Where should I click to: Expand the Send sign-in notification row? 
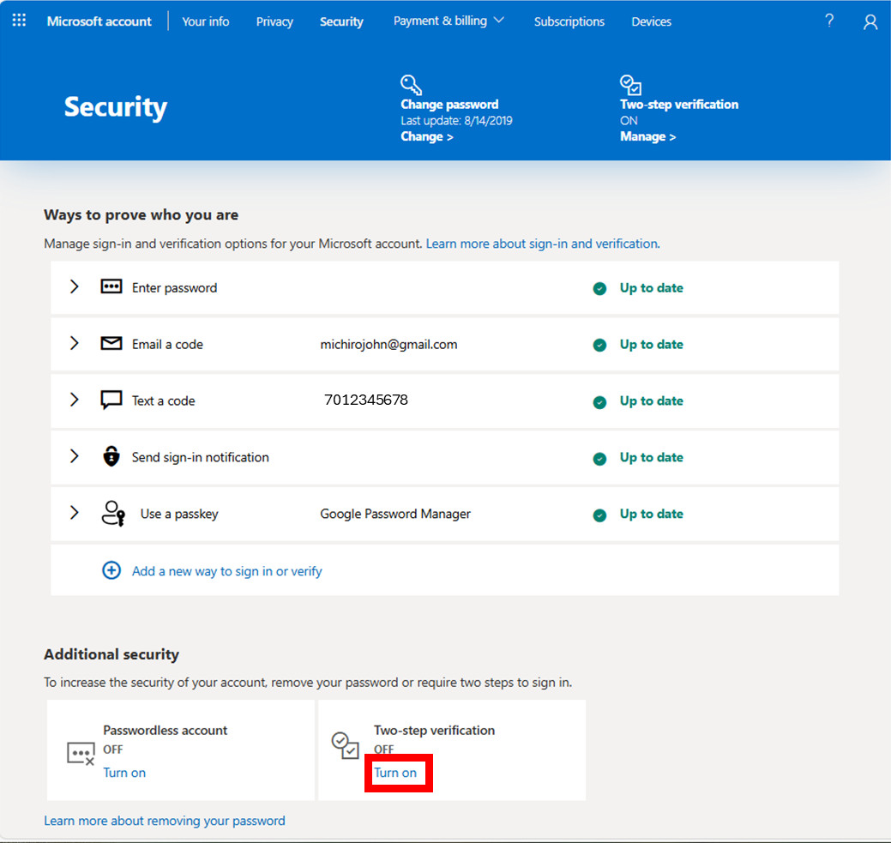pyautogui.click(x=74, y=456)
